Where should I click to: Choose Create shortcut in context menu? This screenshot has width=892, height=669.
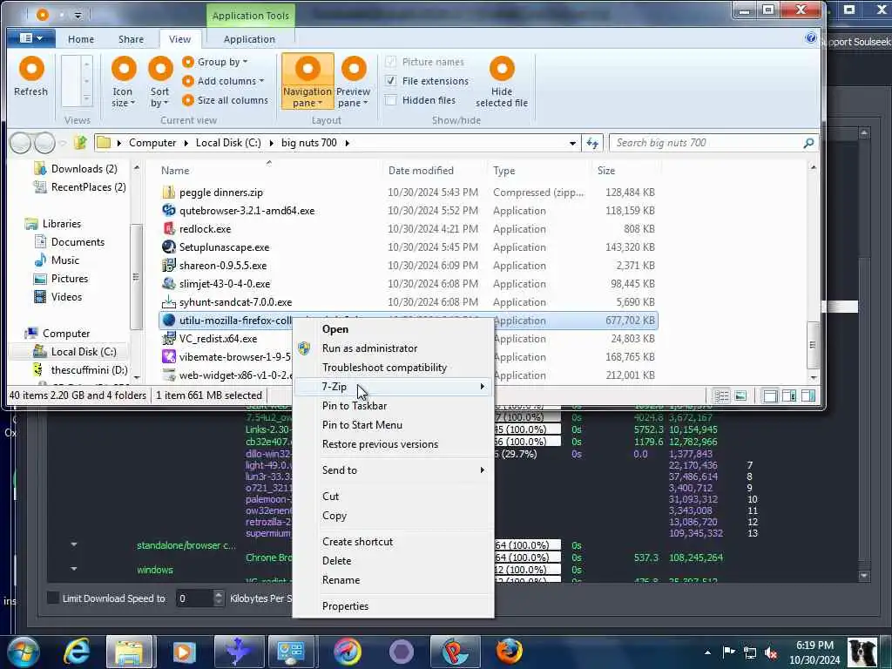[357, 542]
